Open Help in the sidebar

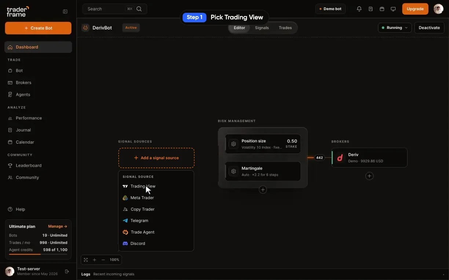pyautogui.click(x=38, y=209)
